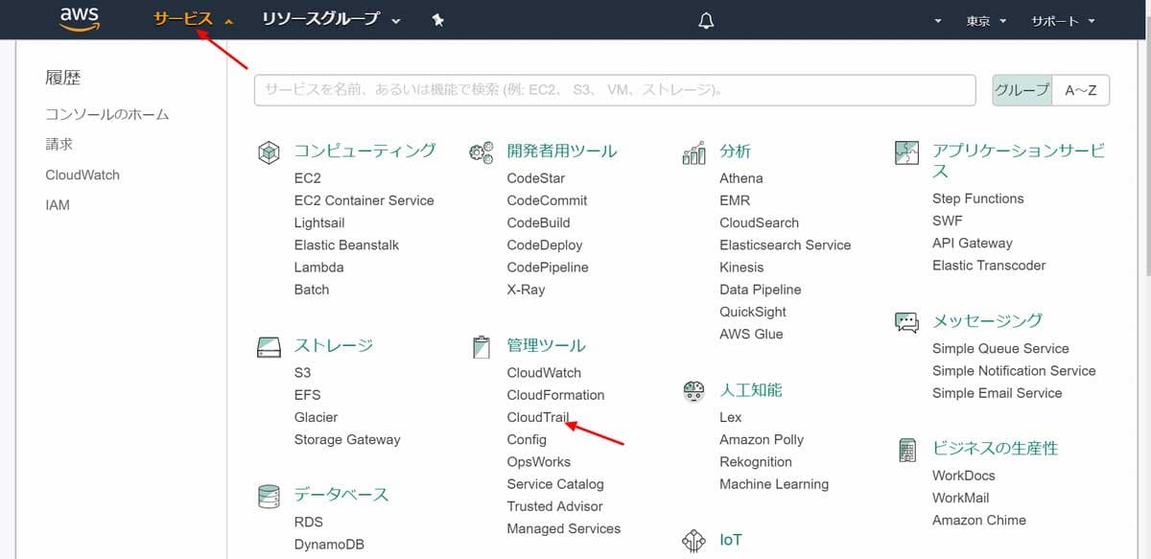1151x559 pixels.
Task: Click the メッセージング speech bubble icon
Action: (904, 321)
